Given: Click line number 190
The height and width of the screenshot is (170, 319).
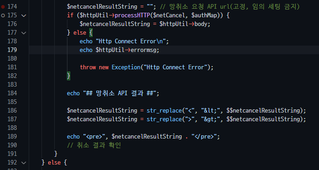Looking at the screenshot, I should pos(12,145).
